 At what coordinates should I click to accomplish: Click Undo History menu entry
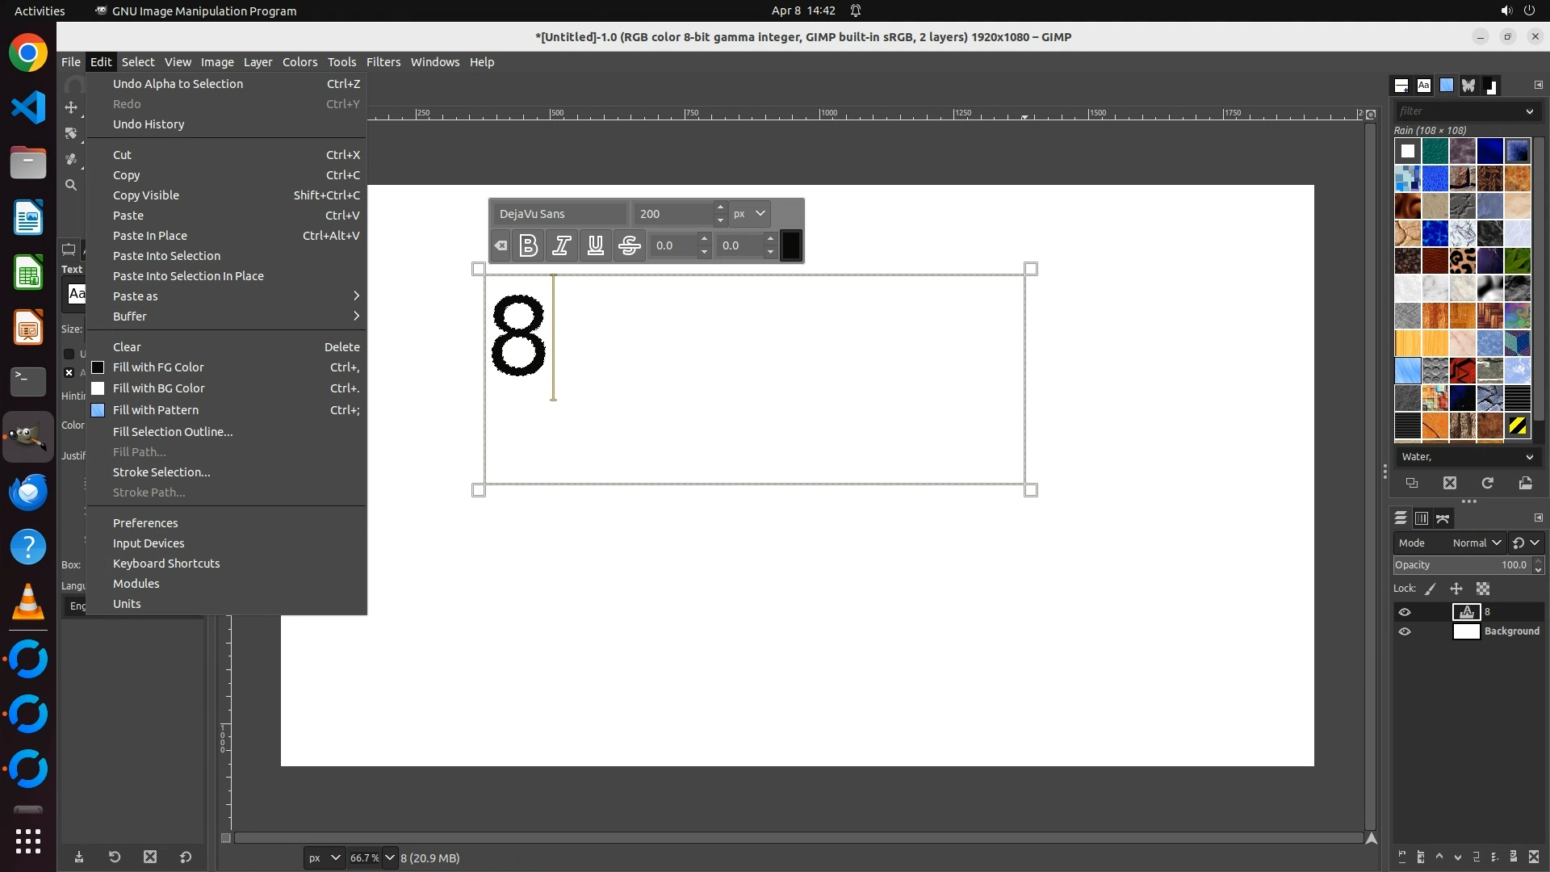point(149,124)
